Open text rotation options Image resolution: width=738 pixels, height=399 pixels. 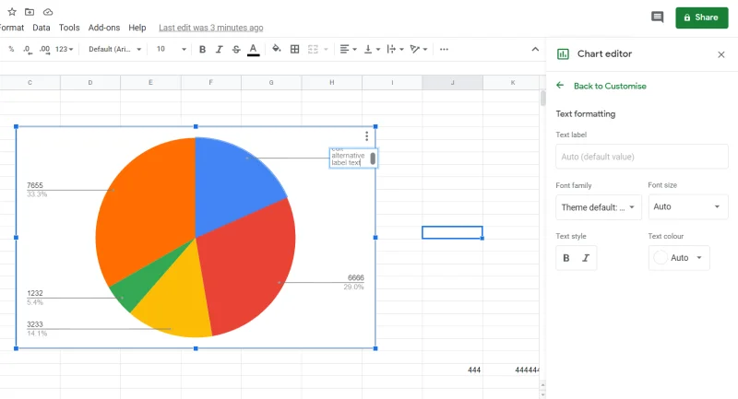[419, 49]
